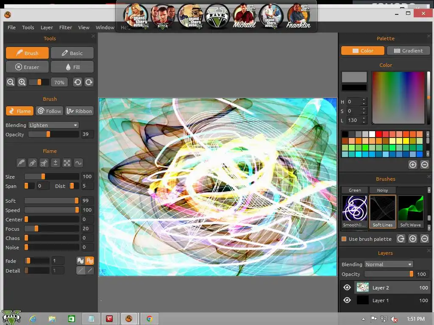Image resolution: width=434 pixels, height=325 pixels.
Task: Toggle the right Detail line button
Action: point(90,270)
